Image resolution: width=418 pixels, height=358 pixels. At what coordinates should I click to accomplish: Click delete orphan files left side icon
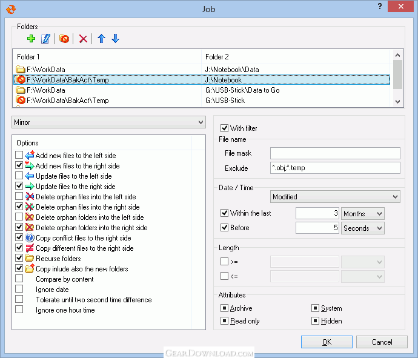(x=30, y=196)
